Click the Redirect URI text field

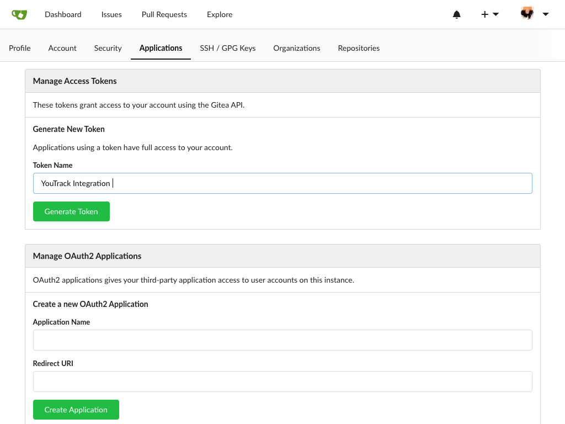[282, 381]
